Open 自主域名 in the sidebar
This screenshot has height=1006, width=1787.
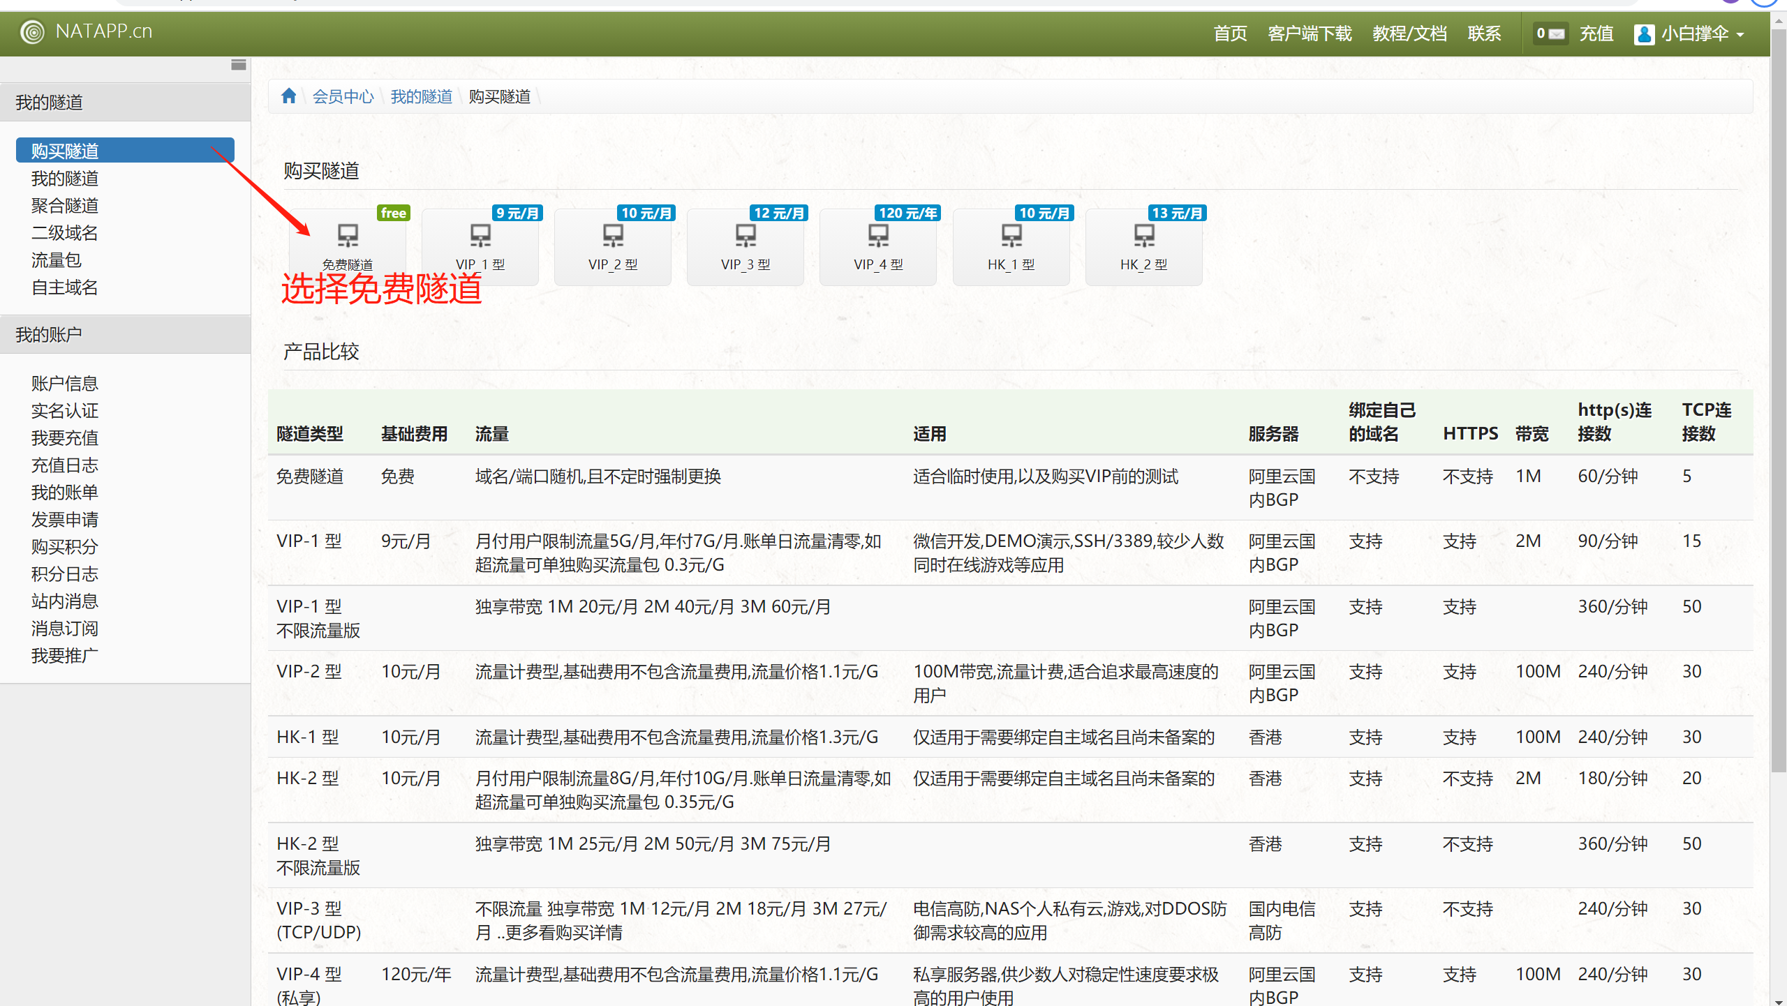(x=65, y=287)
